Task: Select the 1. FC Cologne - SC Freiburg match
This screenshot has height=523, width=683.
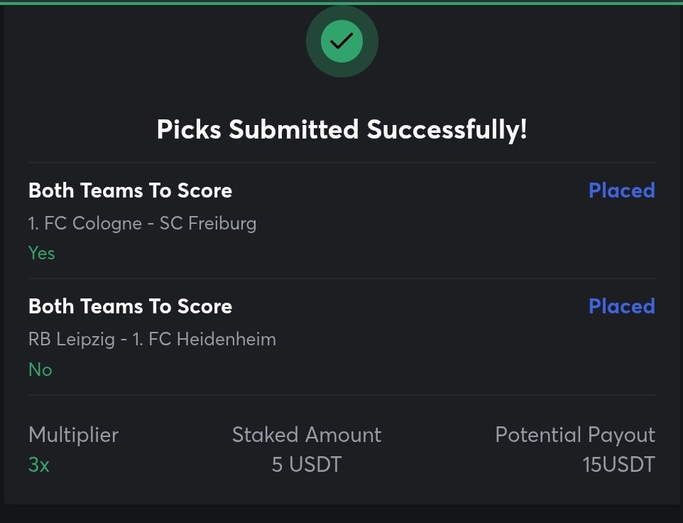Action: (143, 223)
